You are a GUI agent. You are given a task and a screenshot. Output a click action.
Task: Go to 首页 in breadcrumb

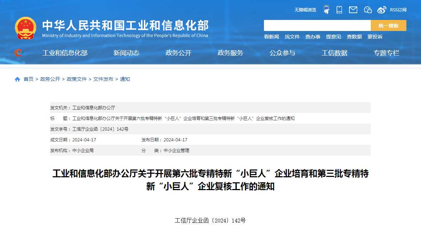pos(28,79)
